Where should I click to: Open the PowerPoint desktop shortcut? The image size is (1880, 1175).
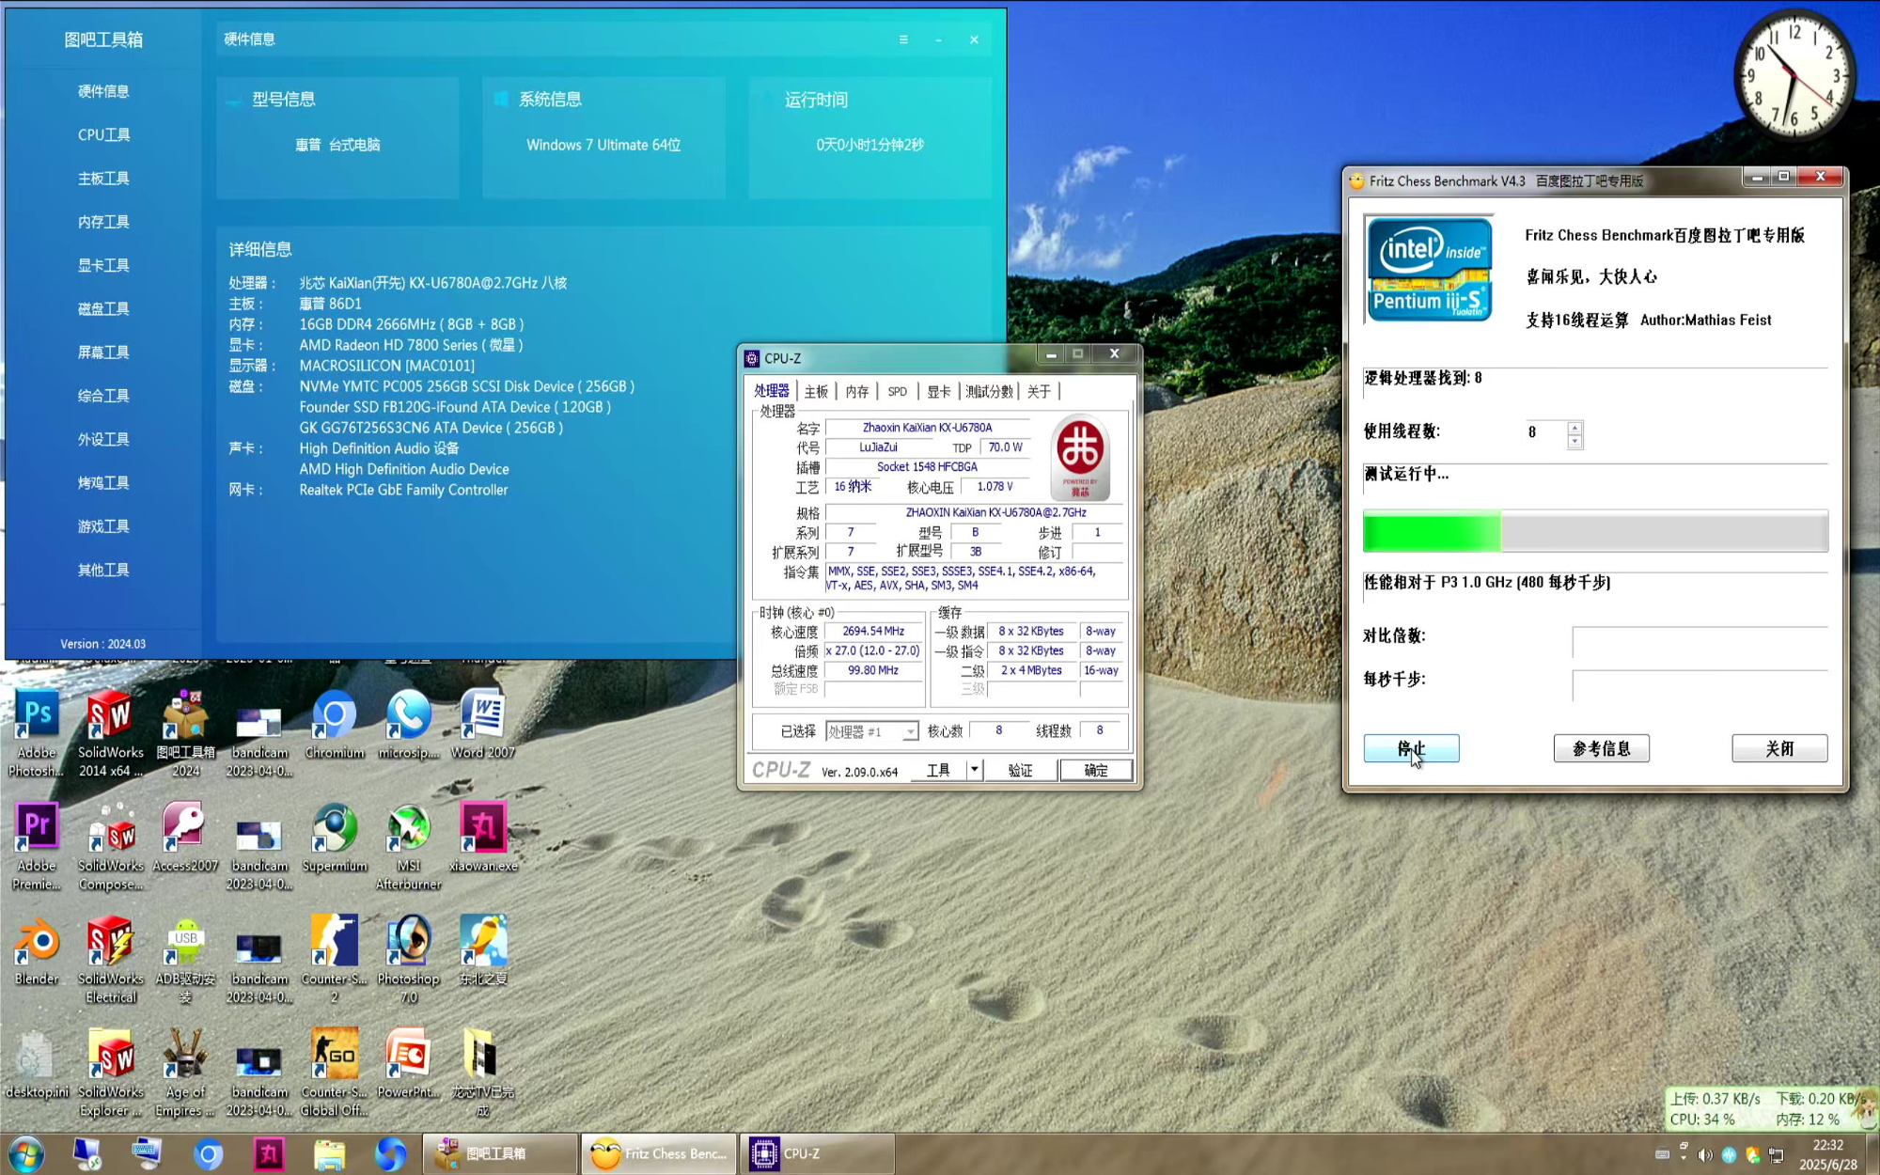pyautogui.click(x=408, y=1064)
